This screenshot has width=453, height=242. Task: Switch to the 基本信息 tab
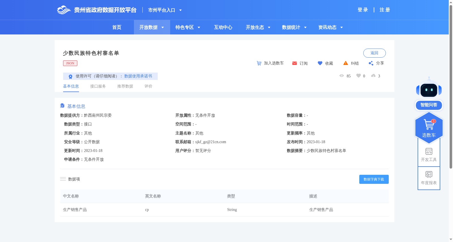pos(71,86)
